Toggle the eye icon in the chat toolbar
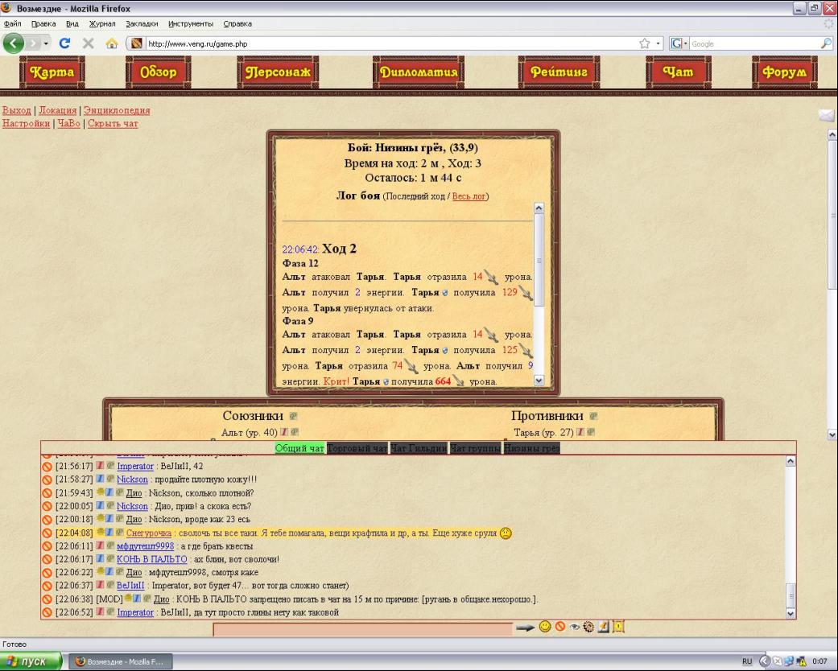Screen dimensions: 838x671 tap(575, 627)
